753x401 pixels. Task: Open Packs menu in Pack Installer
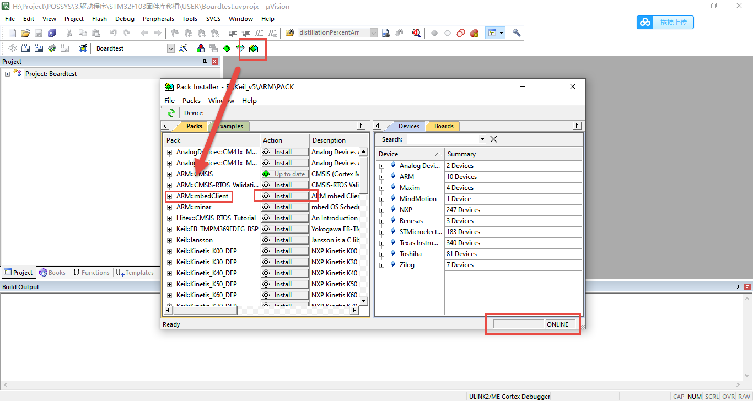(191, 101)
